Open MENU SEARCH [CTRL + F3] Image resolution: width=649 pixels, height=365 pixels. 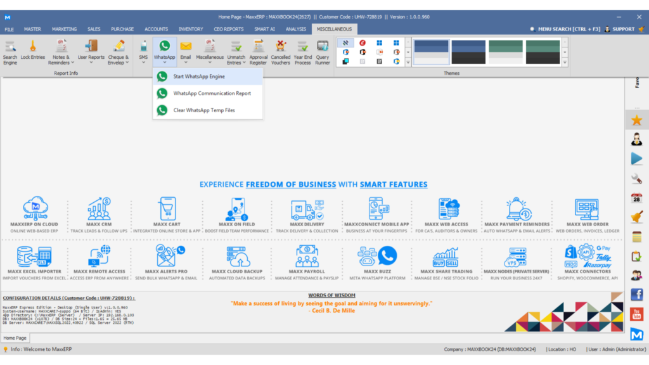point(565,29)
